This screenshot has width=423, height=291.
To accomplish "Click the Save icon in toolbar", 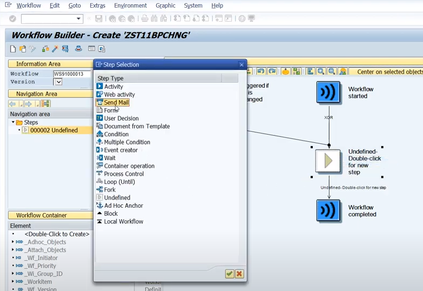I will pos(99,18).
